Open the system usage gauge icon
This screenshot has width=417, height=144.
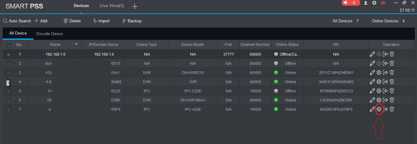point(383,3)
